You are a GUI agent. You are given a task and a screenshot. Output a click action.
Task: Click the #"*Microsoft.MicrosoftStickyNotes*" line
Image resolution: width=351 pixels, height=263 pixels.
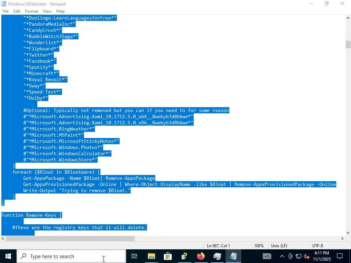pyautogui.click(x=71, y=141)
